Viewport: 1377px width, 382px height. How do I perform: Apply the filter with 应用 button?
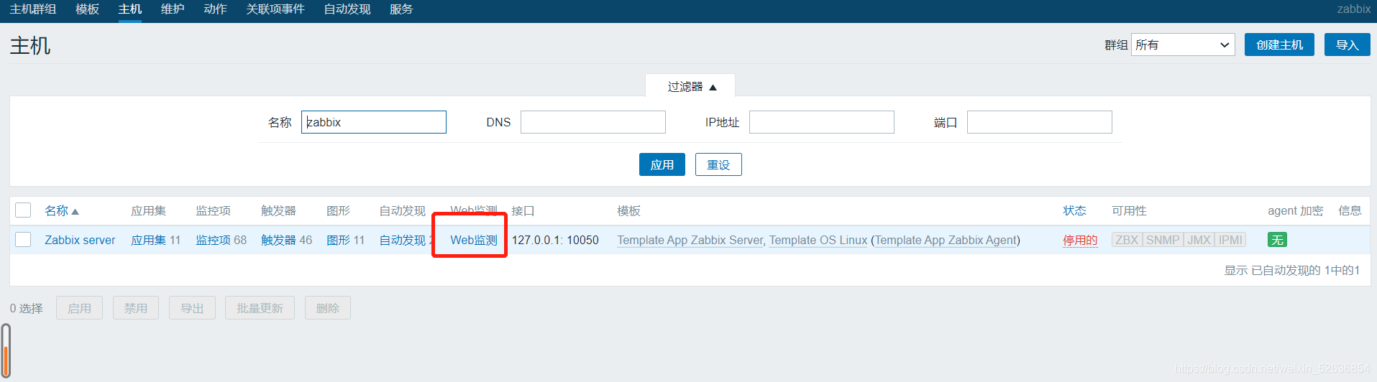pyautogui.click(x=662, y=164)
